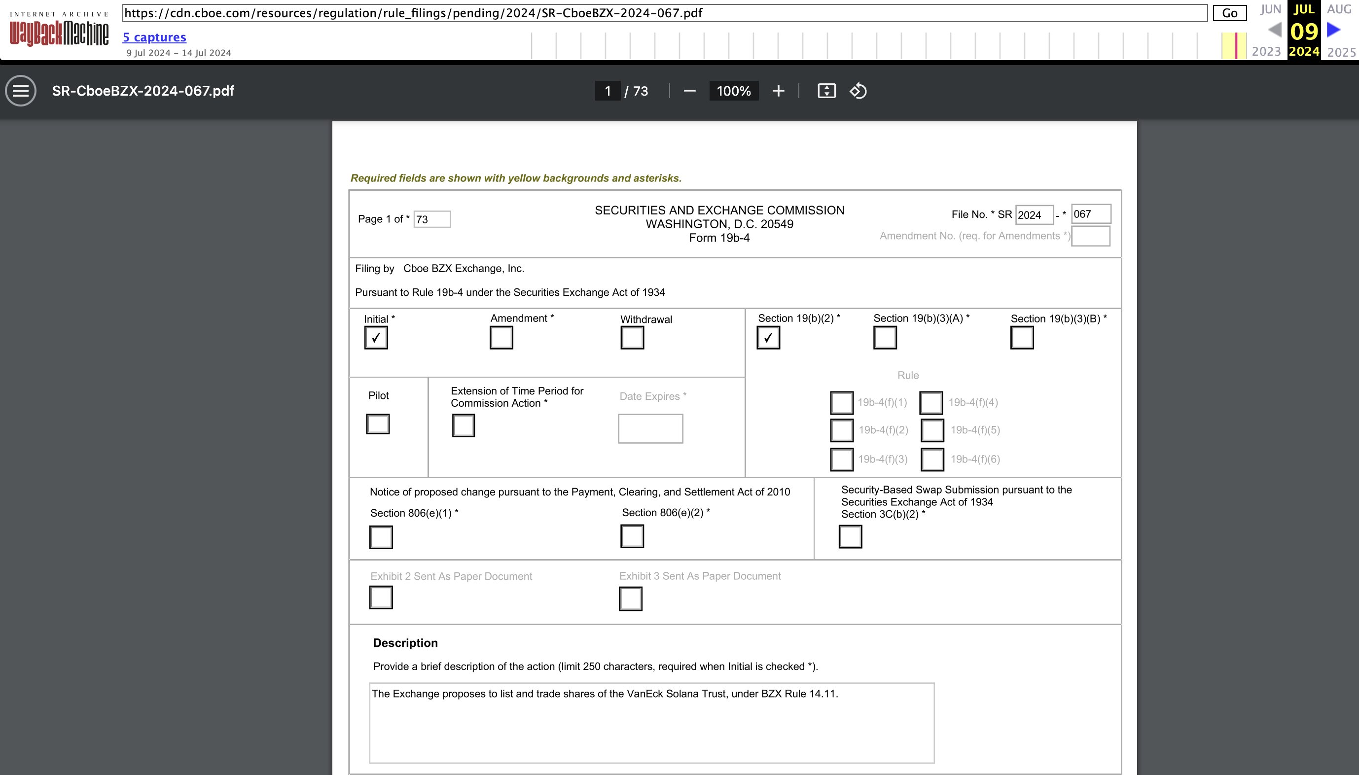Select the 19b-4(f)(6) rule checkbox
1359x775 pixels.
tap(932, 459)
